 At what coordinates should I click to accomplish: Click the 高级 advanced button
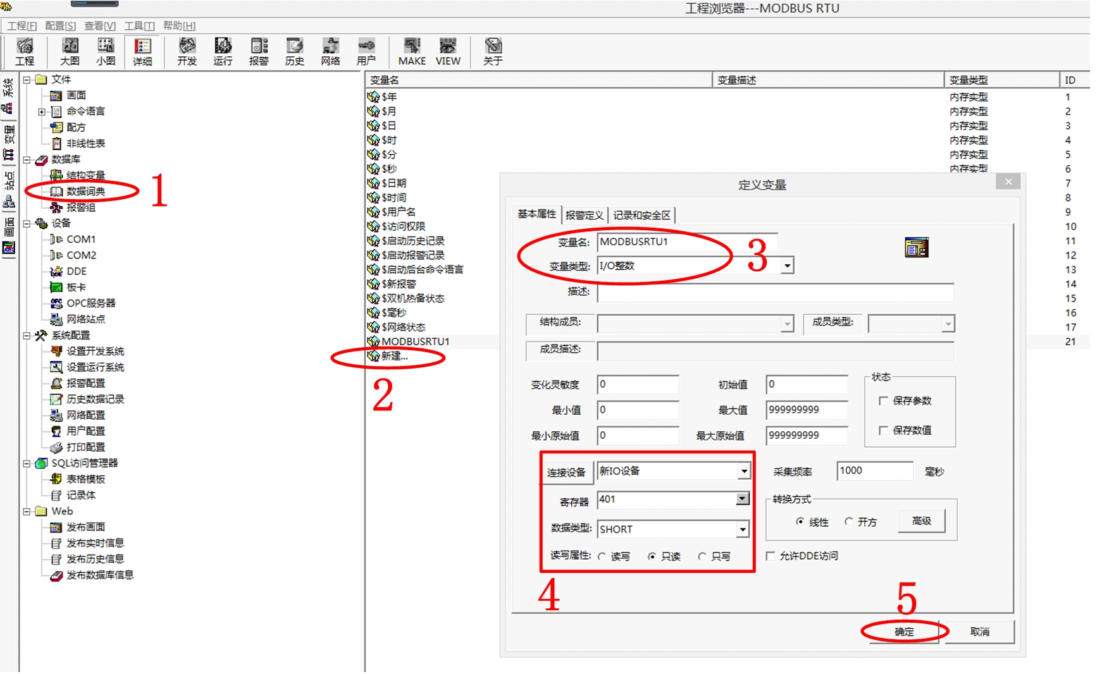click(921, 521)
